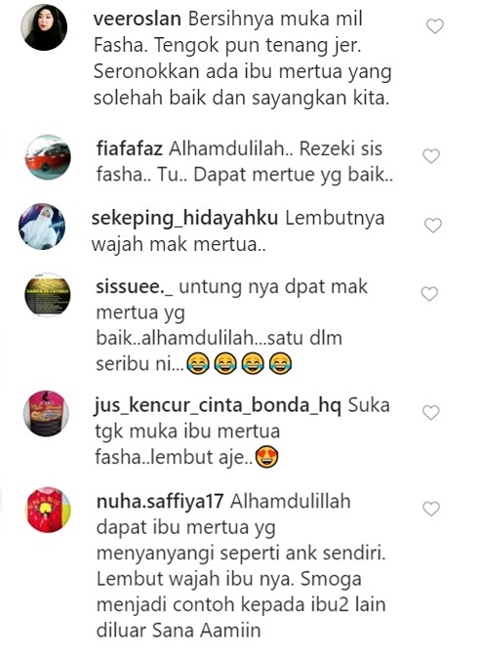Viewport: 480px width, 659px height.
Task: Like veeroslan's comment with the heart
Action: (435, 26)
